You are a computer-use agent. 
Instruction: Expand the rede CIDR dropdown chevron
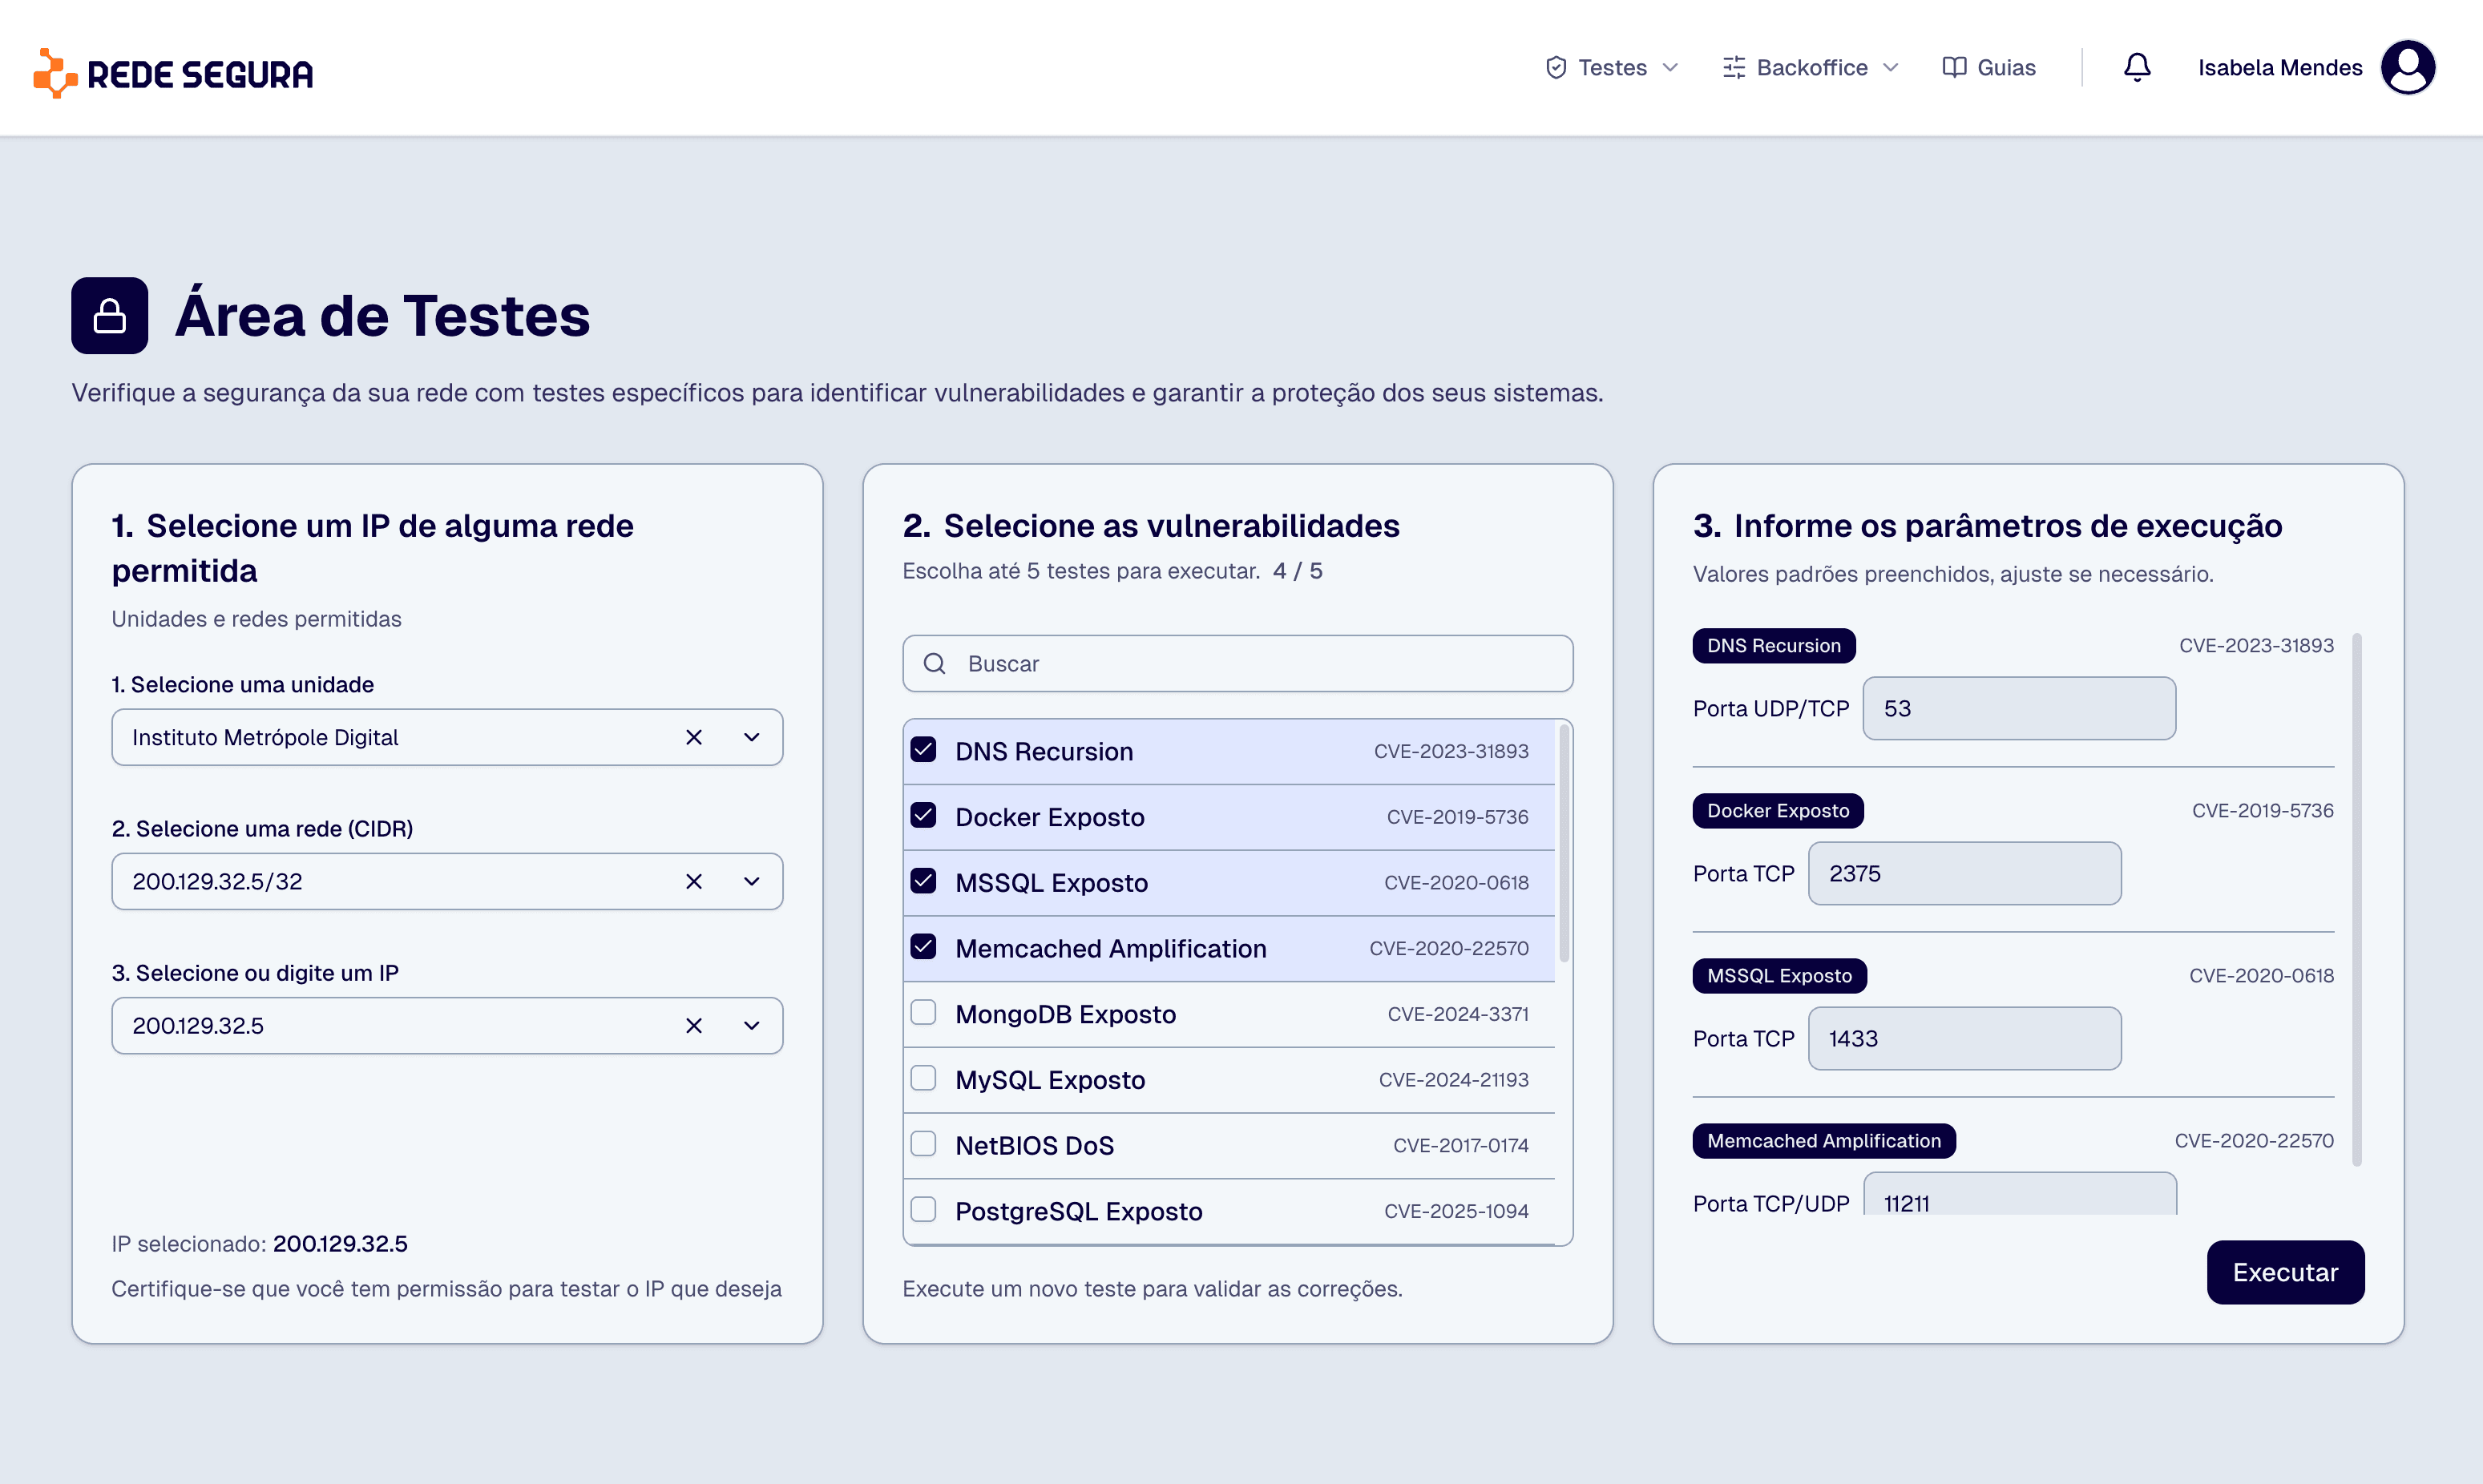coord(752,882)
